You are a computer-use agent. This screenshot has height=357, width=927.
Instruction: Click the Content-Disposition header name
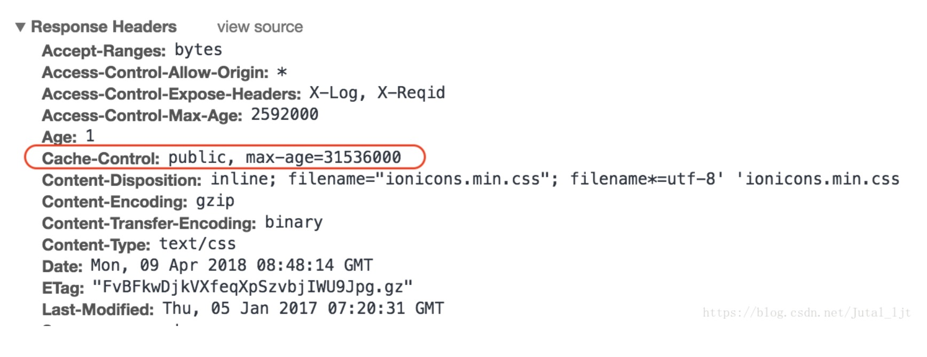pyautogui.click(x=121, y=180)
